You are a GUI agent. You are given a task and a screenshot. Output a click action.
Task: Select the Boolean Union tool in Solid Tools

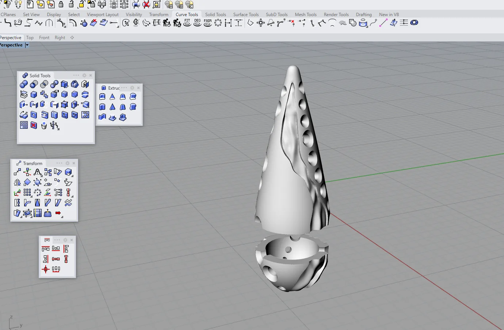tap(24, 85)
